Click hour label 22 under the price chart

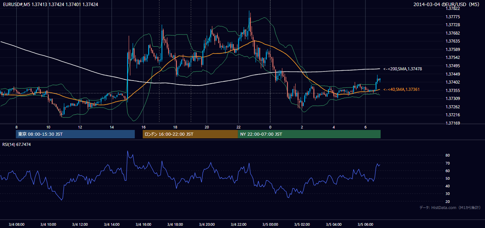[x=238, y=127]
